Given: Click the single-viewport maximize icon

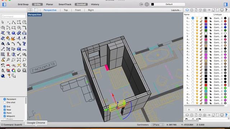Looking at the screenshot, I should (x=36, y=10).
